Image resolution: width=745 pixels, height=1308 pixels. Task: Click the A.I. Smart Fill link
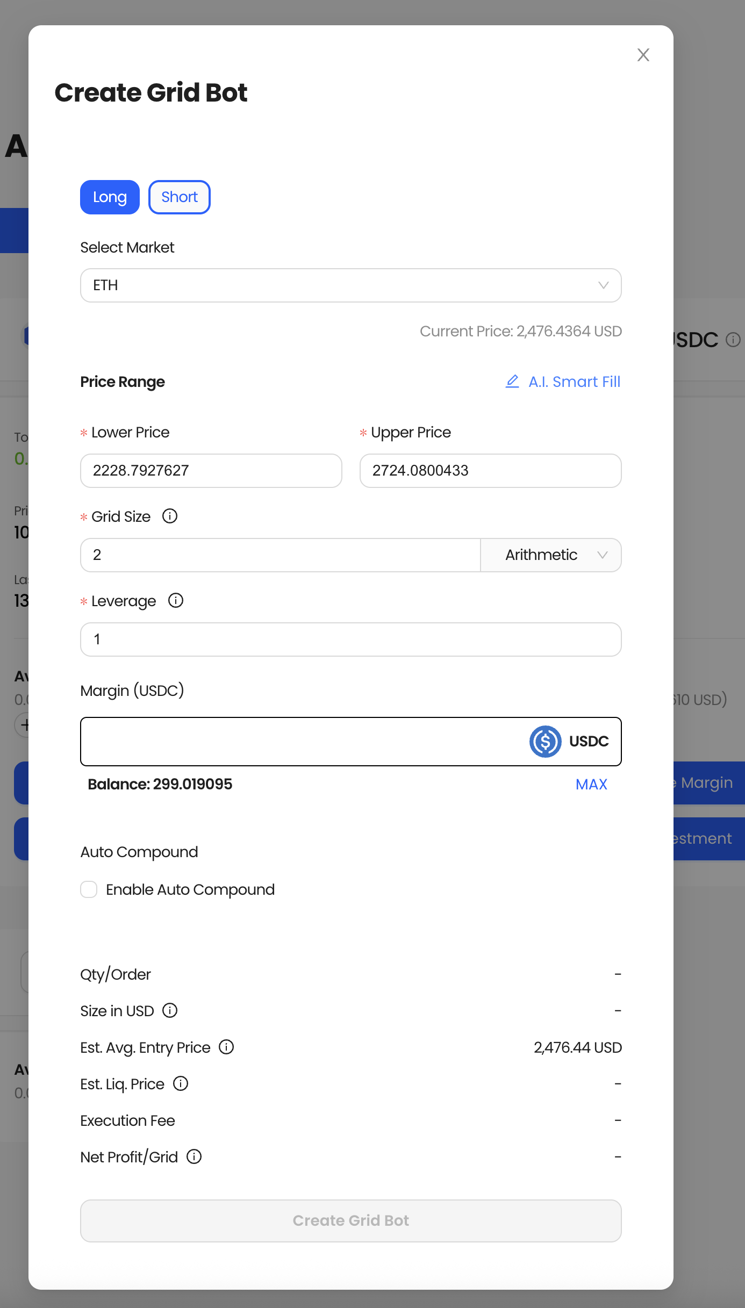(574, 382)
